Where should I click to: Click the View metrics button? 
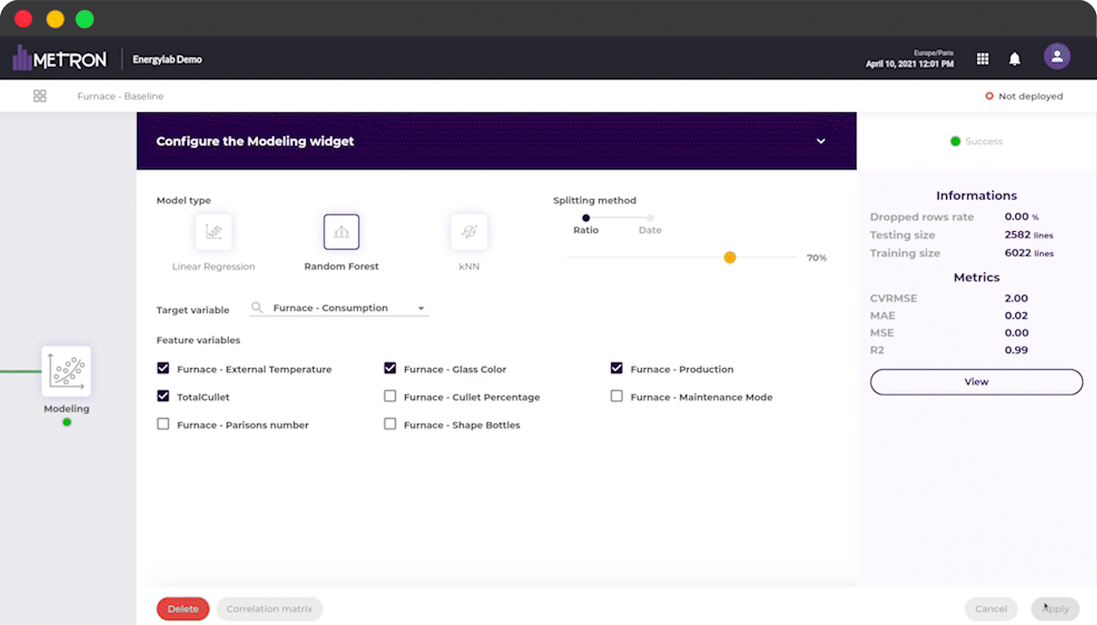976,381
